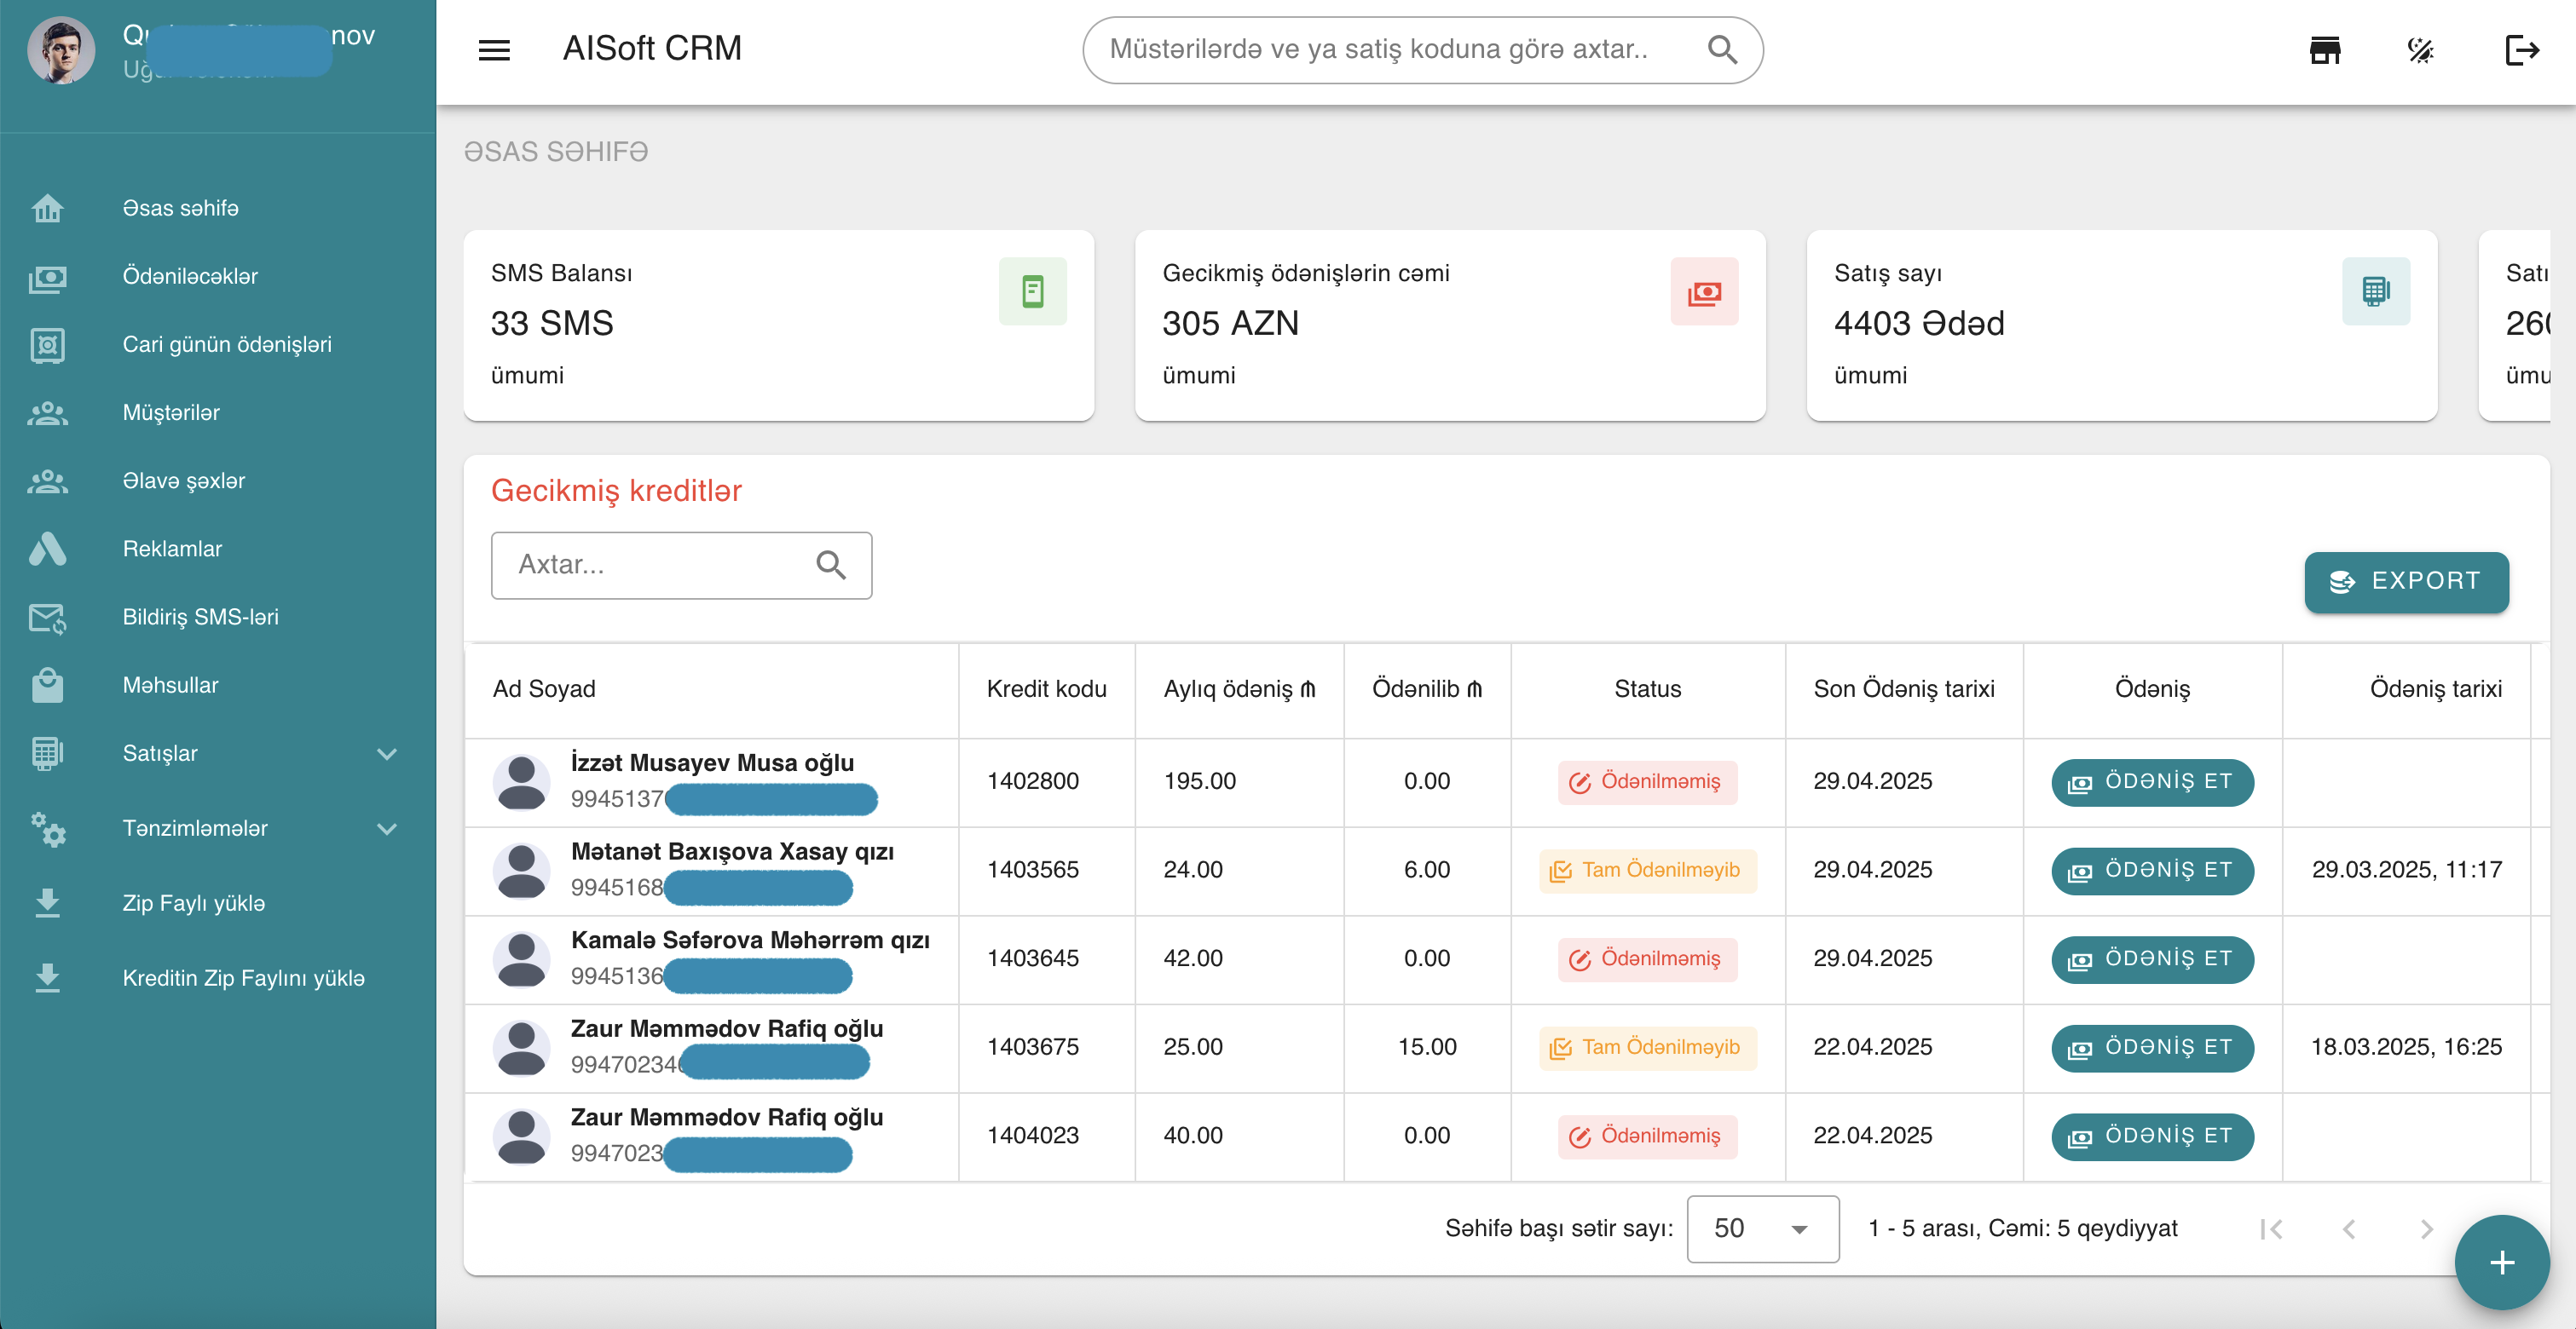Click the previous page pagination arrow
The height and width of the screenshot is (1329, 2576).
[x=2349, y=1228]
